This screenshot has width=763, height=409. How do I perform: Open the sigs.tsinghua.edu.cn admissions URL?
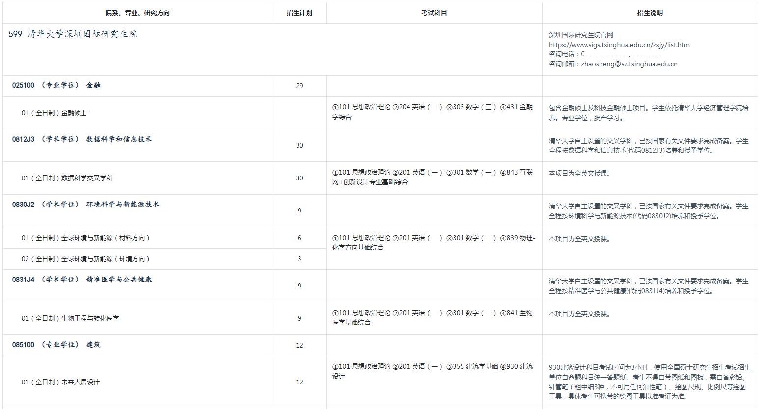pyautogui.click(x=619, y=45)
